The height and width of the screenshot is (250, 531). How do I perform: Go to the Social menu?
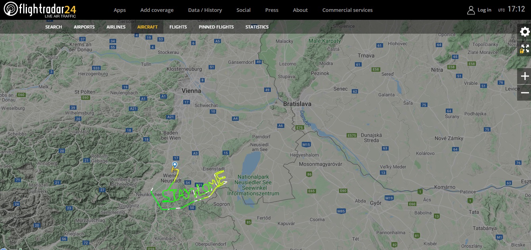tap(243, 10)
